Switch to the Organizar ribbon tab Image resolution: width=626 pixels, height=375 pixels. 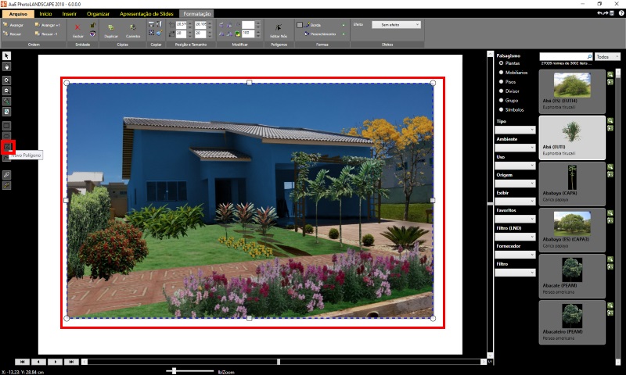point(98,14)
